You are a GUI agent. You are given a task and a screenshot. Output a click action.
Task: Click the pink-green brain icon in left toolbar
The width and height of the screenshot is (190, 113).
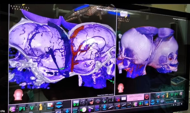(x=13, y=109)
